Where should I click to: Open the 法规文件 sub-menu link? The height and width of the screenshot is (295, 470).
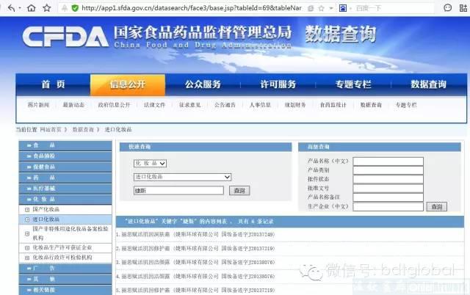tap(155, 105)
